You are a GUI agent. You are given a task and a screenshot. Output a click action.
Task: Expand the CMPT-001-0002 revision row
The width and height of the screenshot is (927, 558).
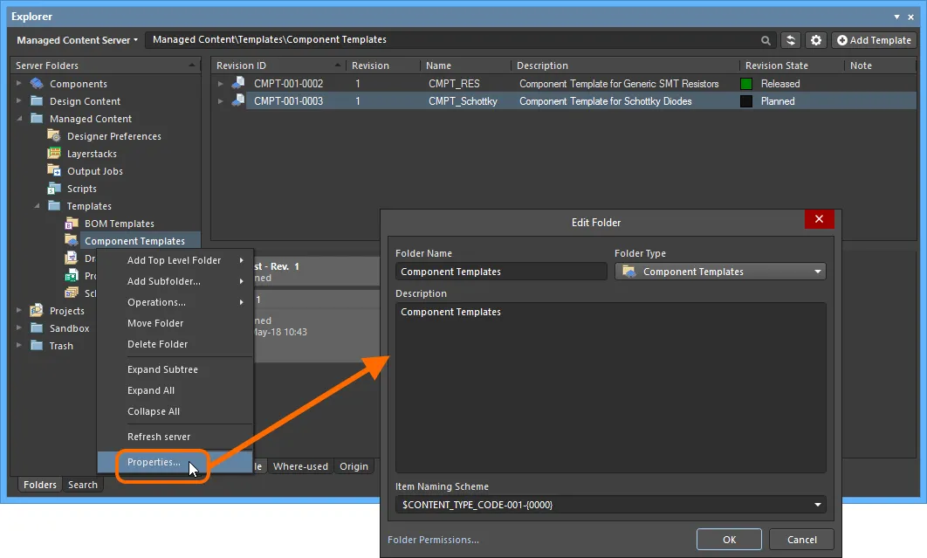pos(221,84)
